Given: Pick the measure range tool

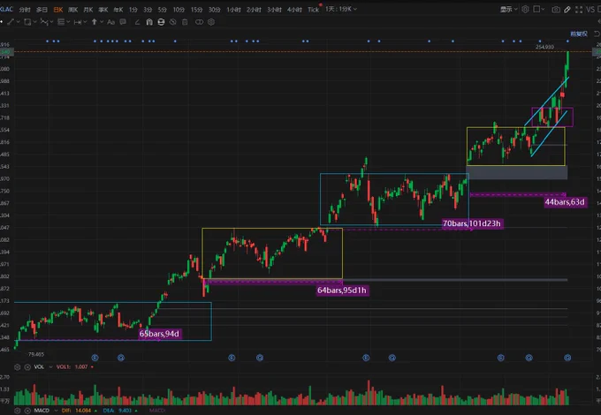Looking at the screenshot, I should [x=78, y=22].
